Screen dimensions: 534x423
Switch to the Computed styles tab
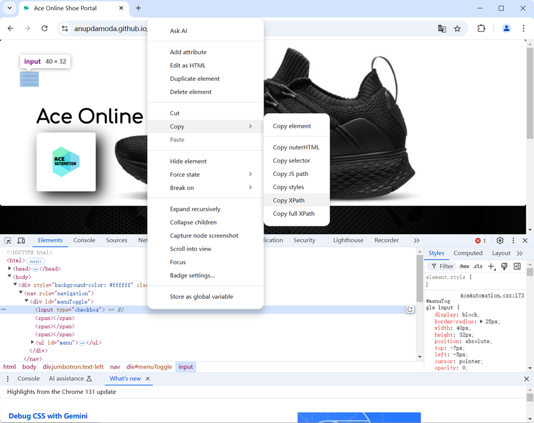click(468, 253)
